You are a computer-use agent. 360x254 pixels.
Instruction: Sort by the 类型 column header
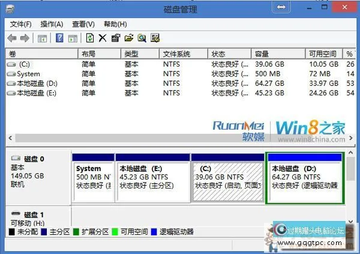[x=140, y=54]
